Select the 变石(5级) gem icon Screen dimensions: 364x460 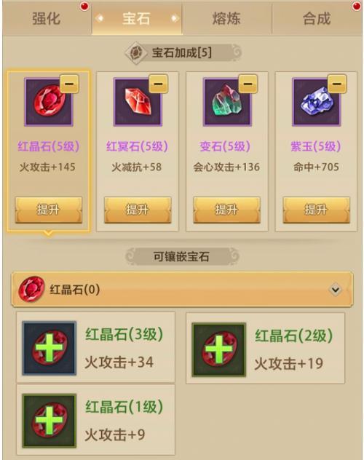click(x=227, y=103)
